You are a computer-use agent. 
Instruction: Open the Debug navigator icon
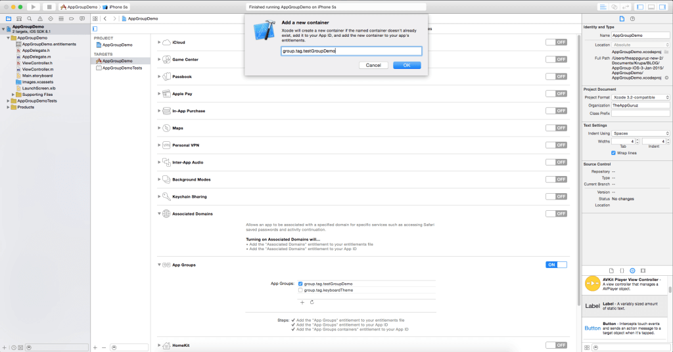[61, 18]
